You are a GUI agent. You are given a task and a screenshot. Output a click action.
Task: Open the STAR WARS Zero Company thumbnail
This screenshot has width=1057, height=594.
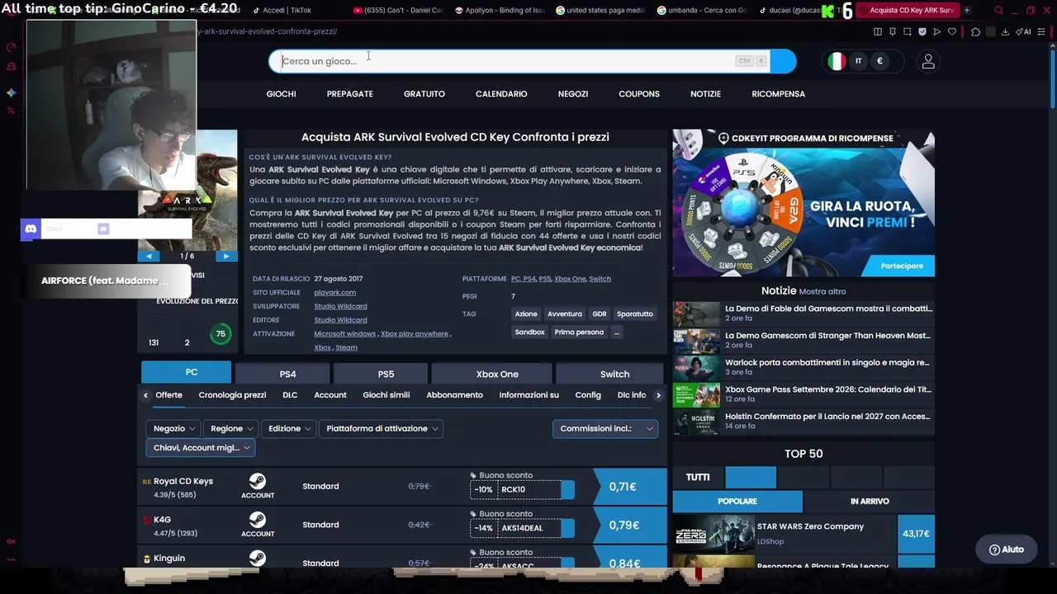click(x=713, y=534)
